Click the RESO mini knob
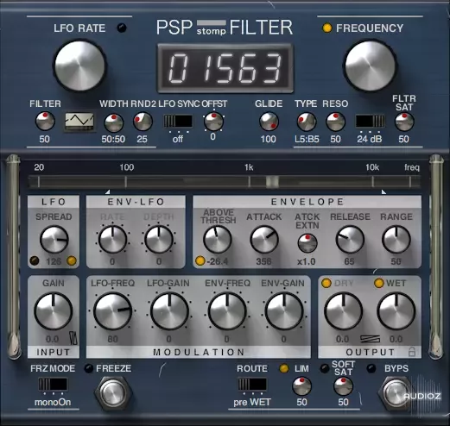This screenshot has width=450, height=426. (335, 122)
